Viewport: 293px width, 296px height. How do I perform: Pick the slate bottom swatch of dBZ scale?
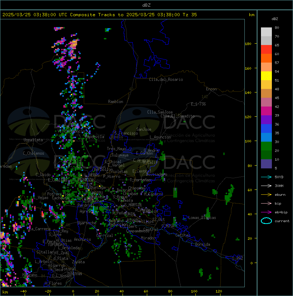266,164
